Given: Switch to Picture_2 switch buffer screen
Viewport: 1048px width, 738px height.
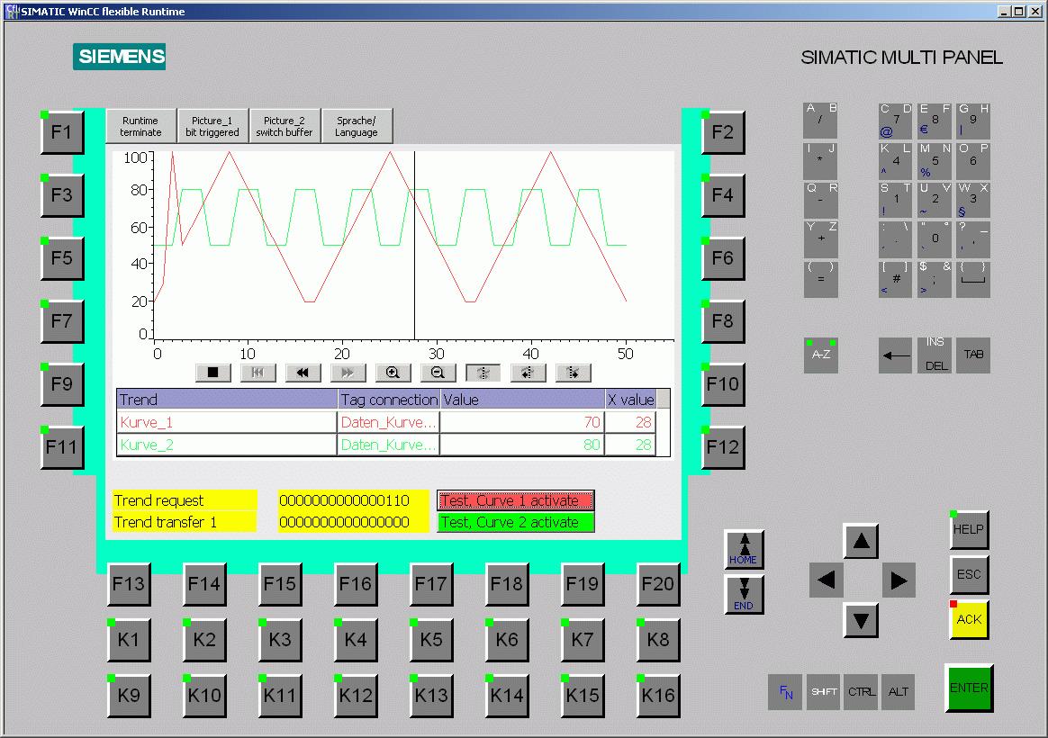Looking at the screenshot, I should [x=285, y=127].
